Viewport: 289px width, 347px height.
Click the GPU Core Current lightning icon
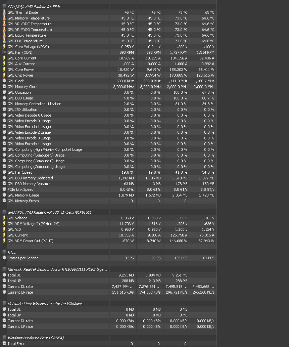pos(4,58)
